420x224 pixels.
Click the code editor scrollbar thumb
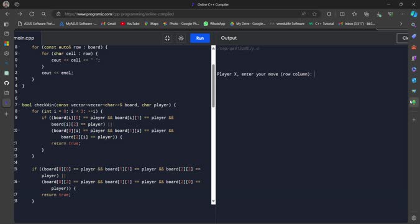(213, 86)
